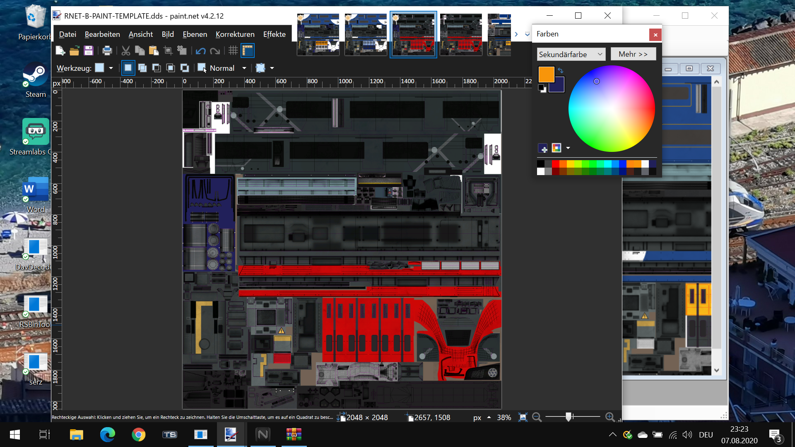Open the Sekundärfarbe dropdown
Viewport: 795px width, 447px height.
coord(571,54)
